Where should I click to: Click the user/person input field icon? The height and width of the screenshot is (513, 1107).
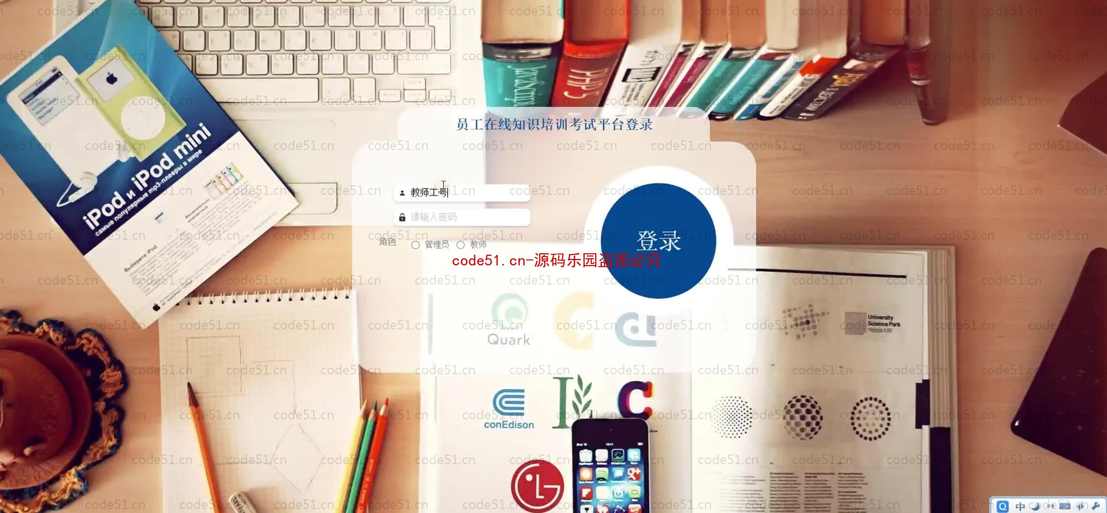click(x=400, y=191)
